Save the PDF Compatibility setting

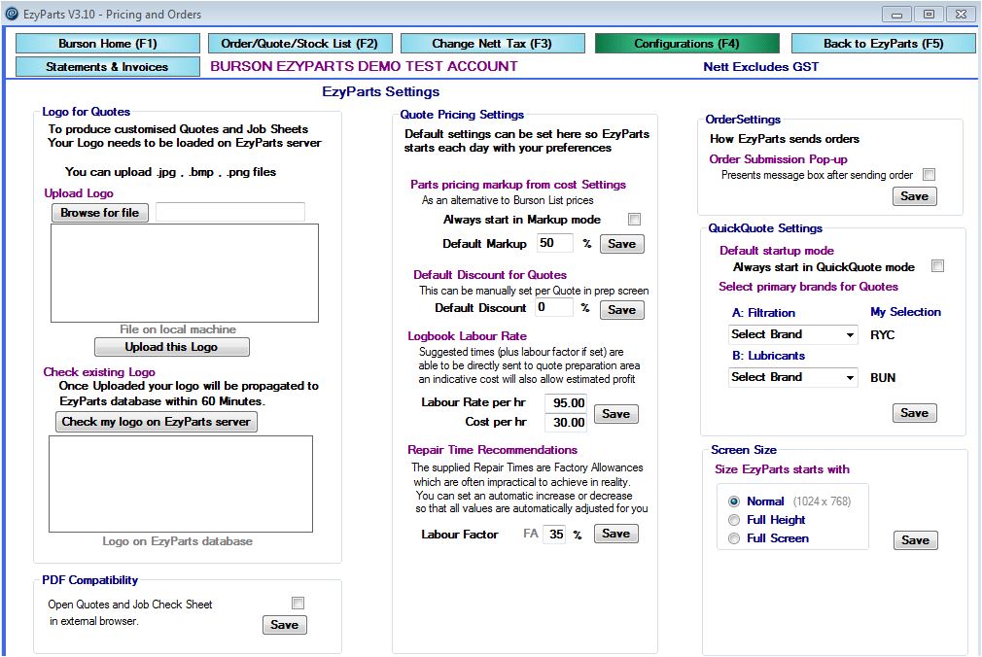click(x=284, y=624)
